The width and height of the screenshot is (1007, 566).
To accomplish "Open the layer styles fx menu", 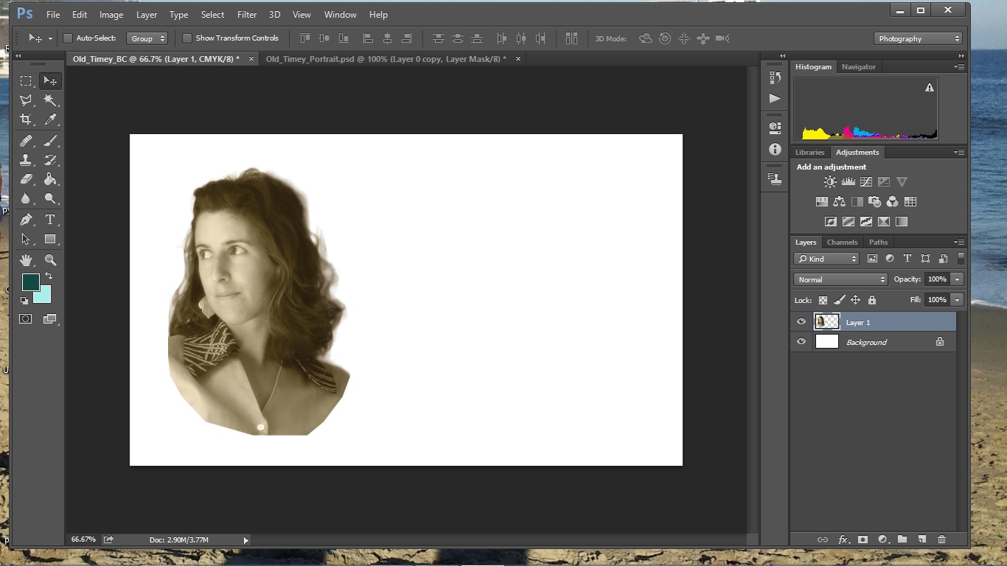I will click(843, 539).
